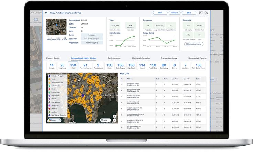Open row 1436 HORNBLEND ST #38
The image size is (253, 153).
point(163,115)
